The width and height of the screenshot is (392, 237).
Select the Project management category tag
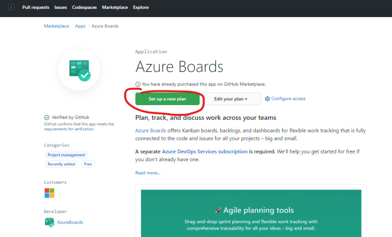(66, 155)
